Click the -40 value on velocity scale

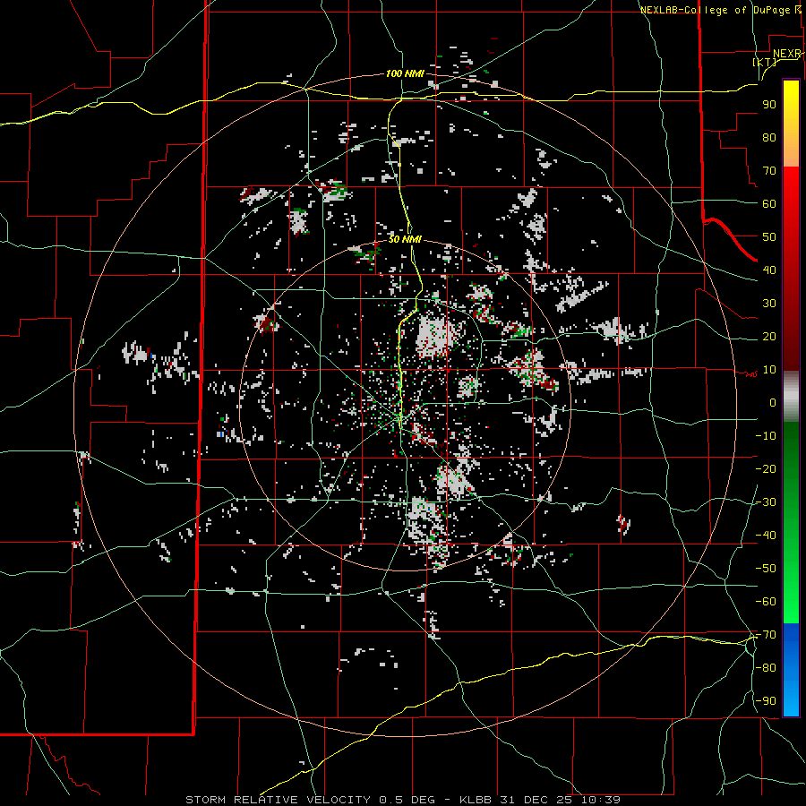[x=766, y=536]
